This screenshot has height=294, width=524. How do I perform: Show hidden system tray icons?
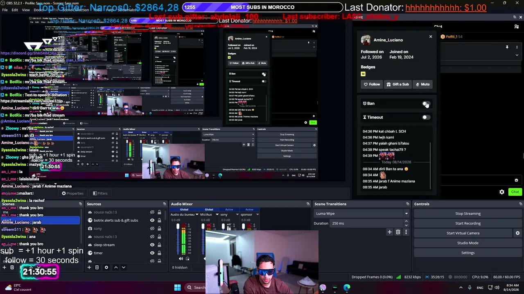click(461, 288)
